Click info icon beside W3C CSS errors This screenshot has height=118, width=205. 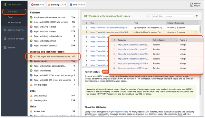31,80
